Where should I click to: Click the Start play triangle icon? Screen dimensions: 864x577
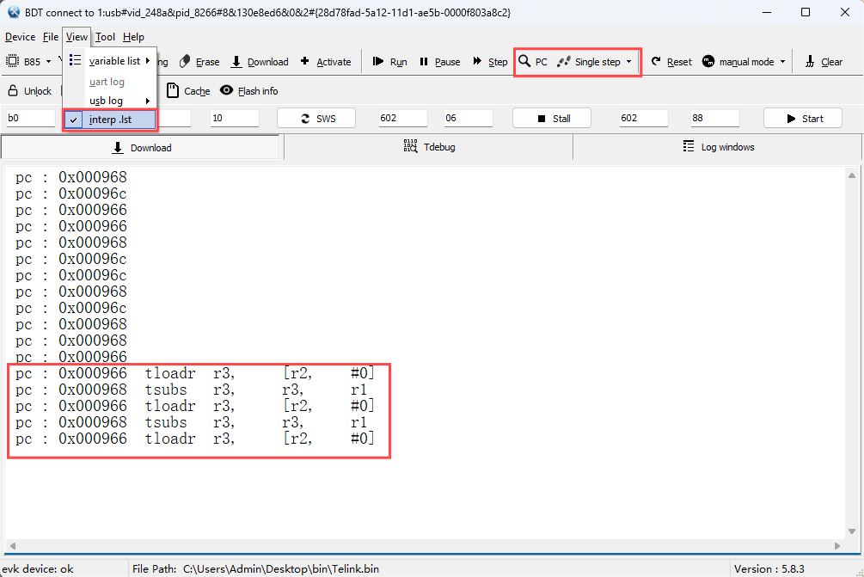tap(791, 119)
